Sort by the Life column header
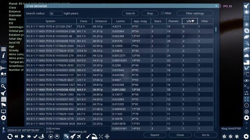Image resolution: width=250 pixels, height=140 pixels. pos(190,21)
